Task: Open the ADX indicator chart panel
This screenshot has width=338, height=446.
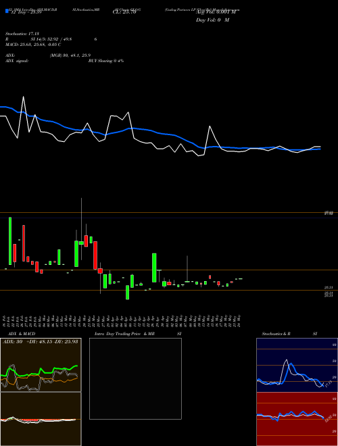Action: (41, 365)
